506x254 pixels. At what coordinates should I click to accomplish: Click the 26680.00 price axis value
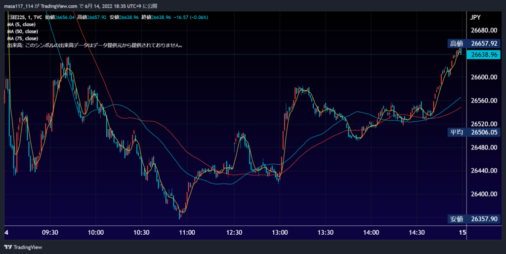click(484, 30)
